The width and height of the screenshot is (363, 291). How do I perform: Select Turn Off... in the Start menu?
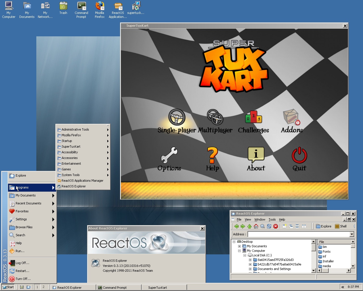pos(32,279)
